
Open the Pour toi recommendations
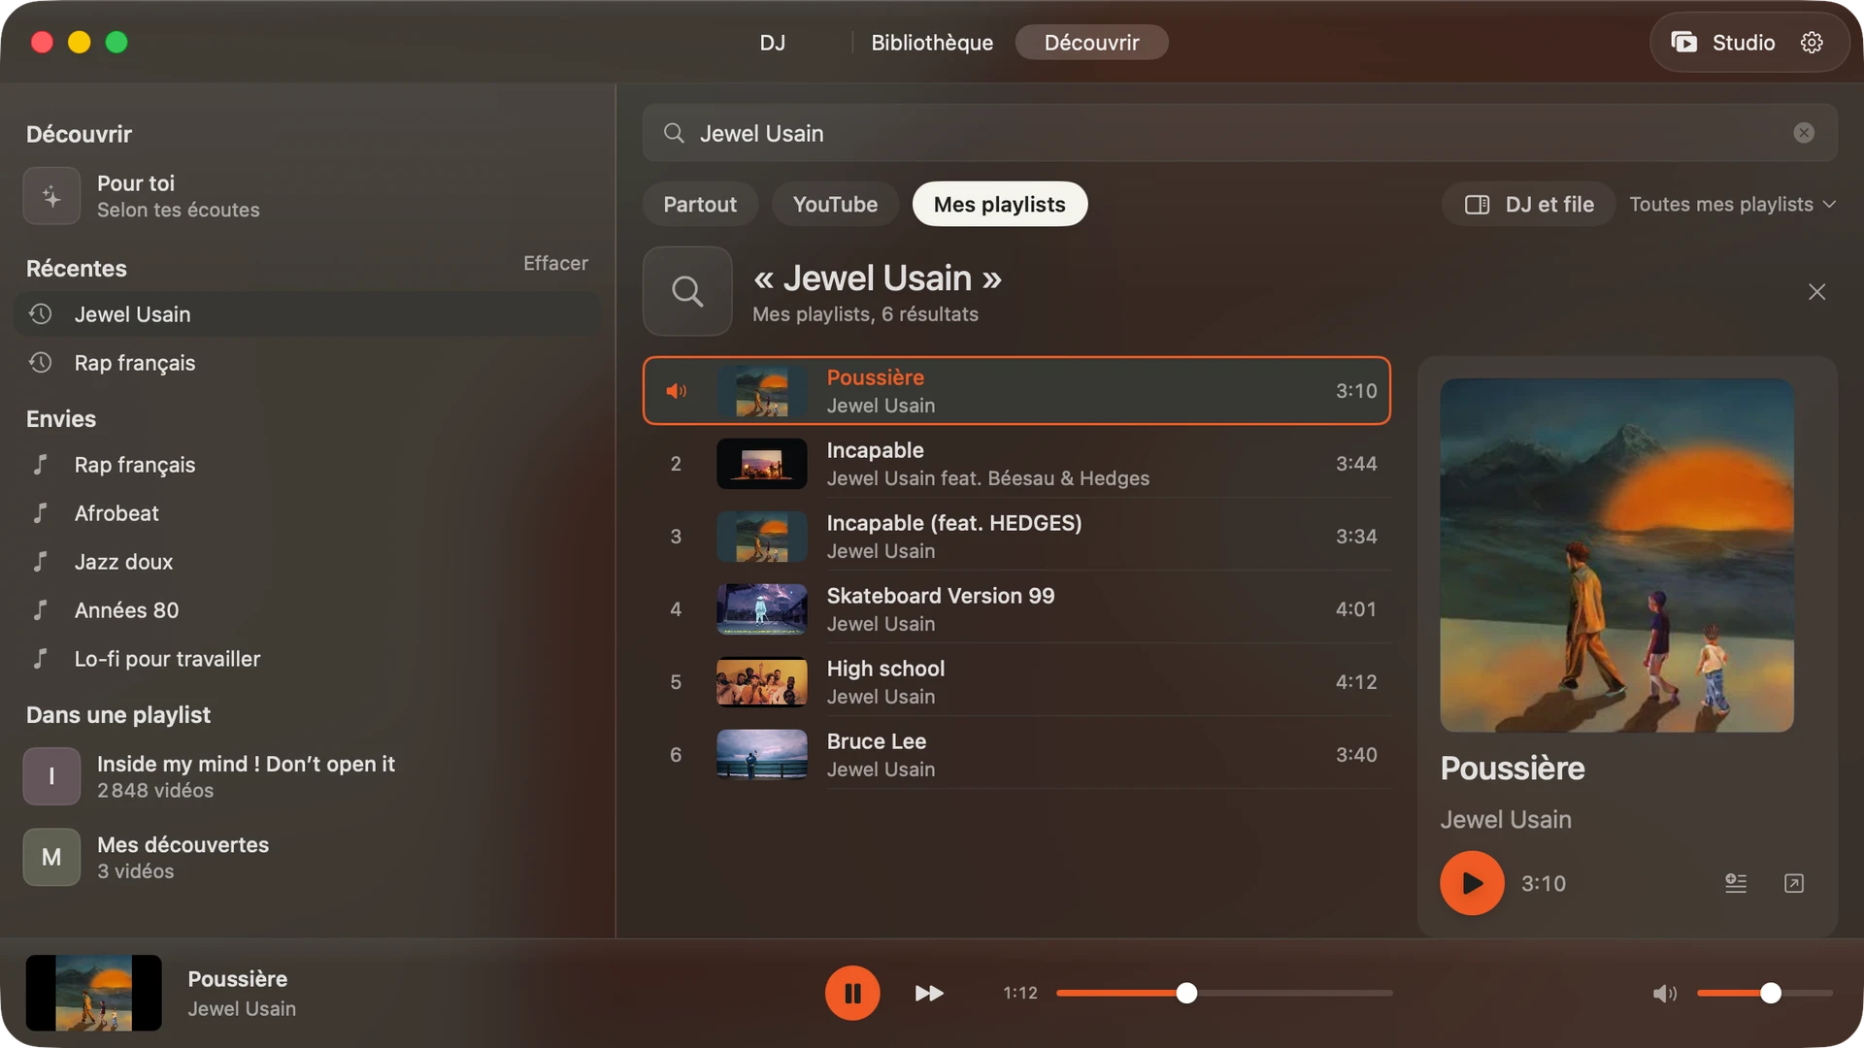pyautogui.click(x=308, y=196)
